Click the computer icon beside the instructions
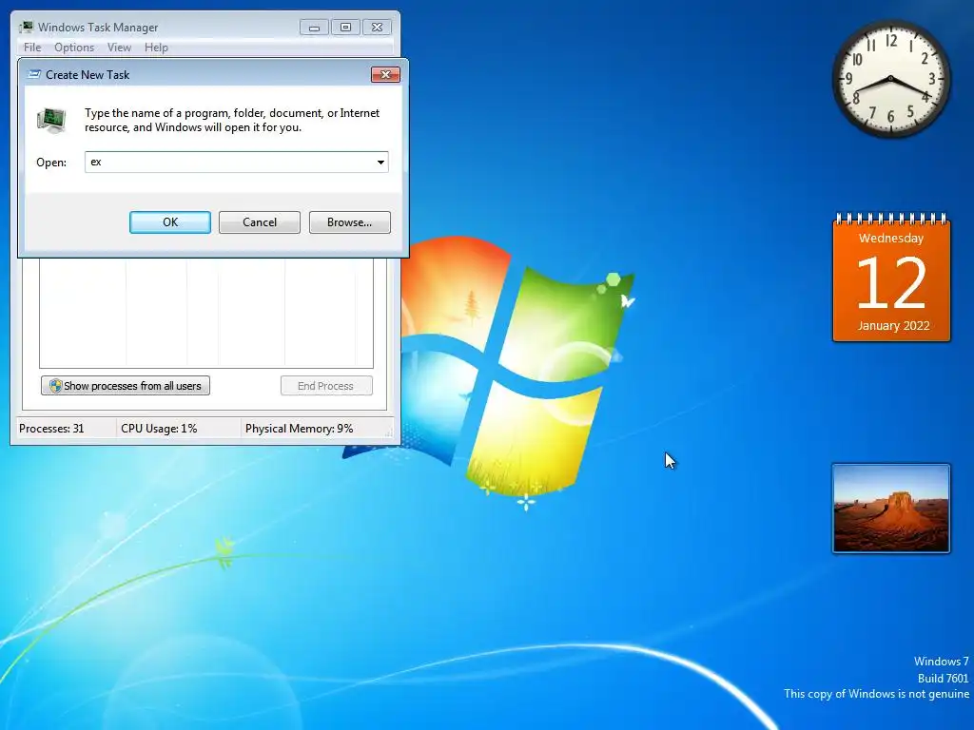 pos(51,120)
